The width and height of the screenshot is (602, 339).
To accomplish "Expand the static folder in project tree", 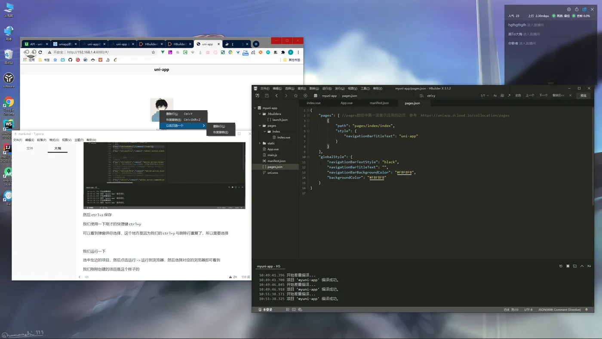I will point(260,143).
